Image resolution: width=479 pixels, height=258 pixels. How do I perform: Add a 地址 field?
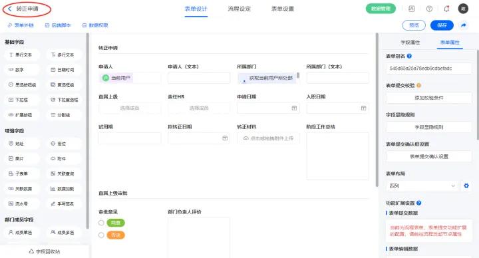coord(22,144)
